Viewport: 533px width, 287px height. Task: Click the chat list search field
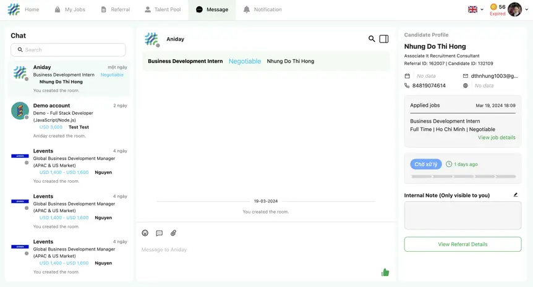coord(68,49)
